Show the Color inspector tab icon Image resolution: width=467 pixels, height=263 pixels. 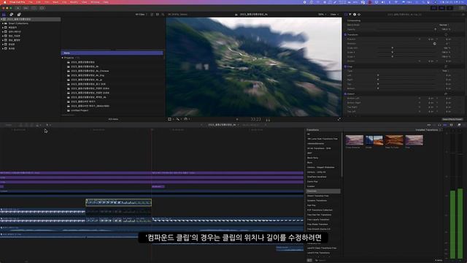pyautogui.click(x=350, y=15)
